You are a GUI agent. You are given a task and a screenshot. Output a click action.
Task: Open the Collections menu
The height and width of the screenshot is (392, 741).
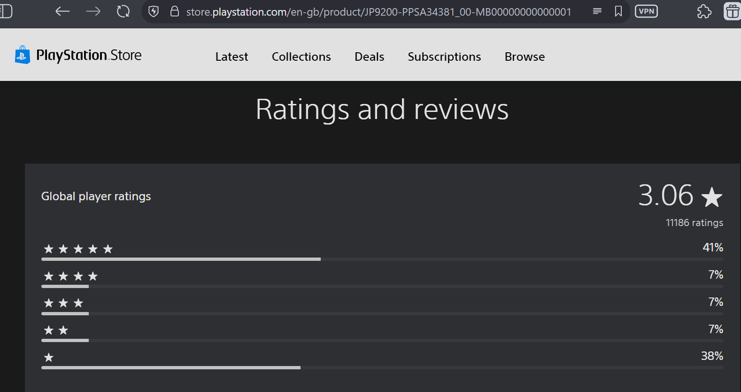[x=301, y=57]
